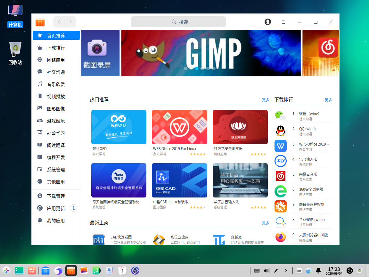Open QQ (wine) in the download ranking
The width and height of the screenshot is (369, 277).
click(303, 131)
